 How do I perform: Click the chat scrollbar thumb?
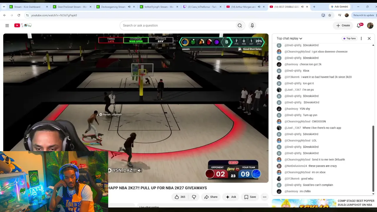[373, 158]
